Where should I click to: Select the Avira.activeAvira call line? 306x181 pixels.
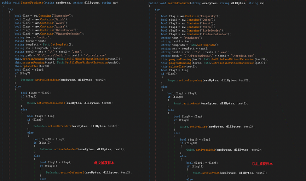pyautogui.click(x=218, y=127)
